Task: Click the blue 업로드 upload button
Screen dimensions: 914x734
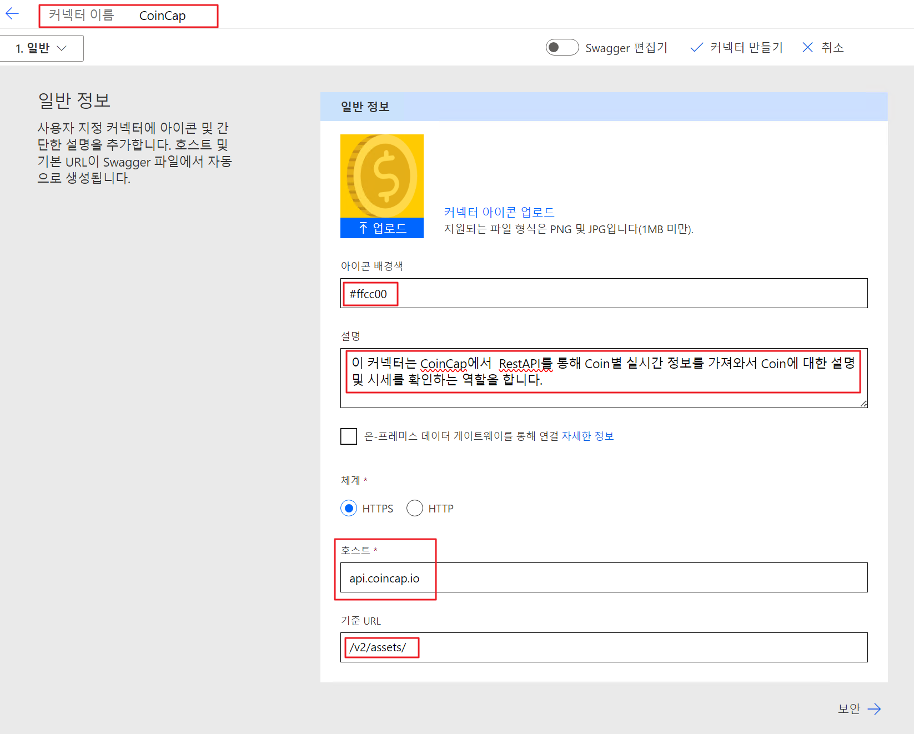Action: click(382, 228)
